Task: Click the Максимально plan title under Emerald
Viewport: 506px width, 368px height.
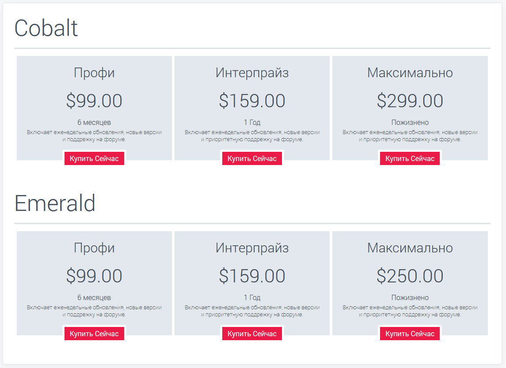Action: pyautogui.click(x=410, y=248)
